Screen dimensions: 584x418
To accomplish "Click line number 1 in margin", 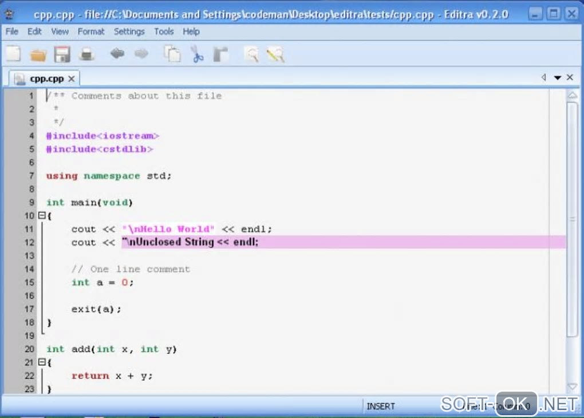I will [x=31, y=96].
